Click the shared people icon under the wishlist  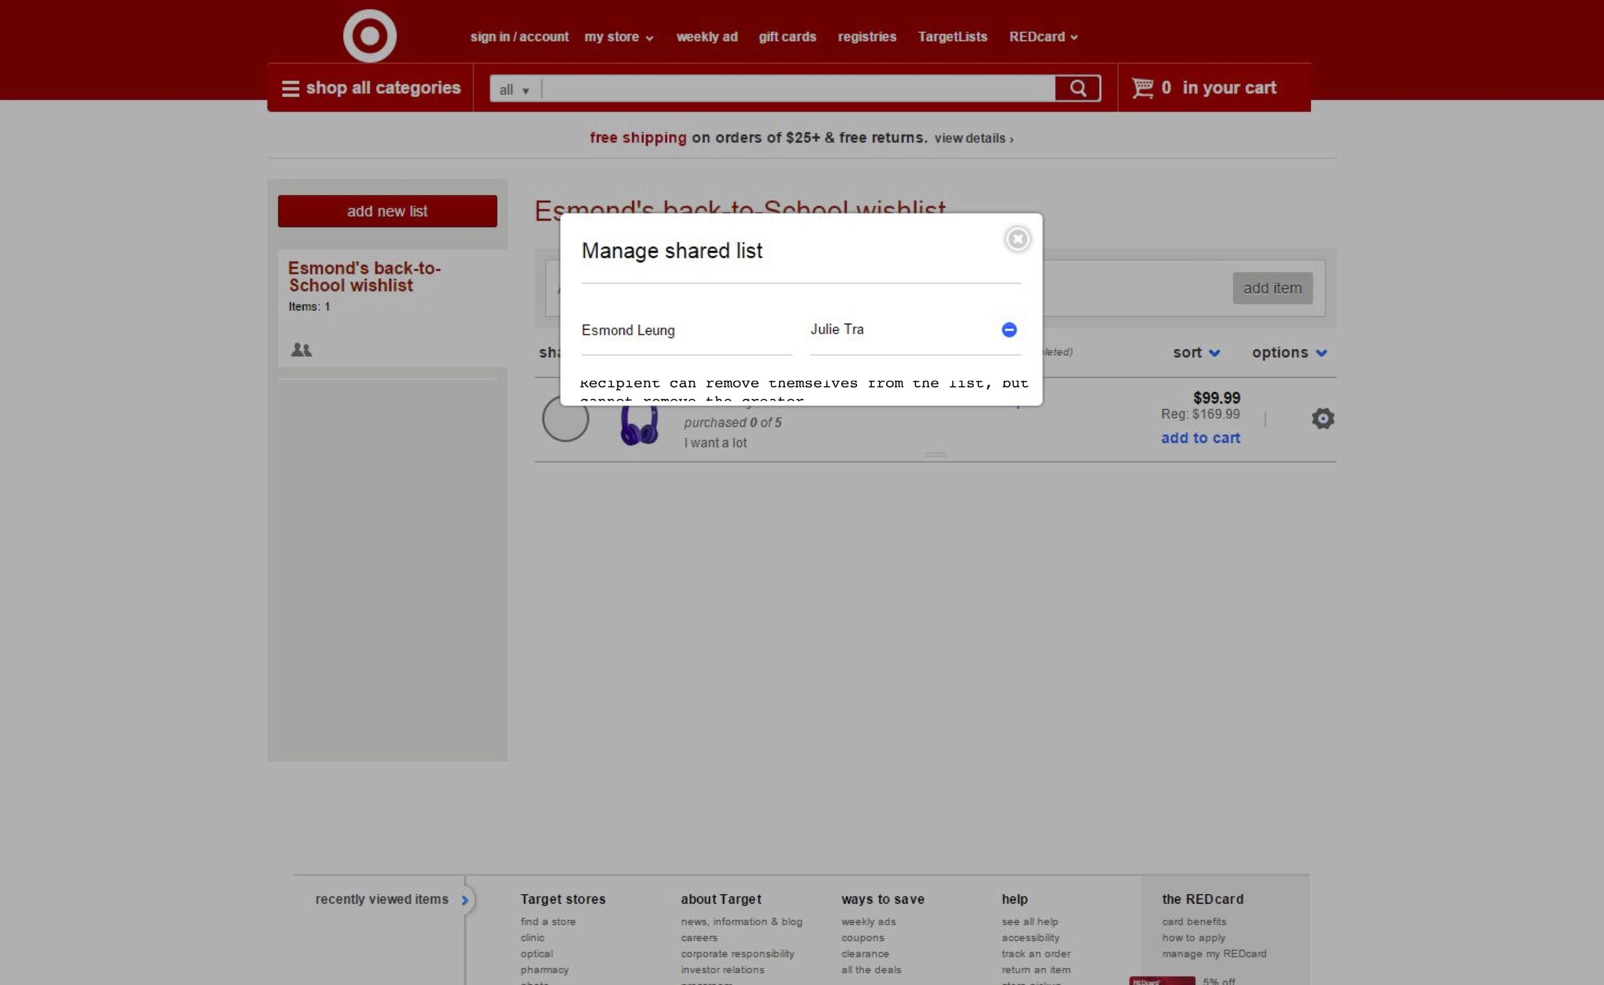coord(301,350)
